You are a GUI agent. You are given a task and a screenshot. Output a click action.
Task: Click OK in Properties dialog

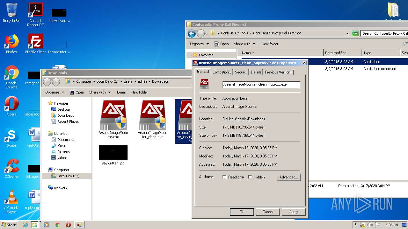(x=242, y=212)
